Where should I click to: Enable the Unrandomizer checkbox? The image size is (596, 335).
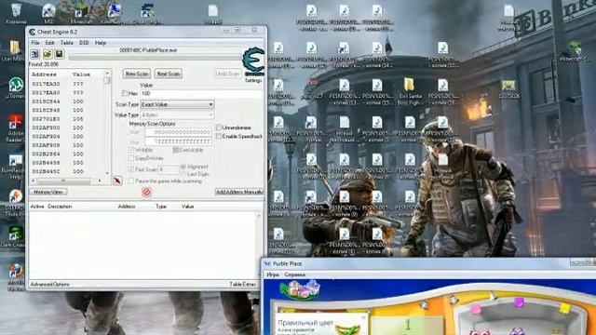(219, 127)
